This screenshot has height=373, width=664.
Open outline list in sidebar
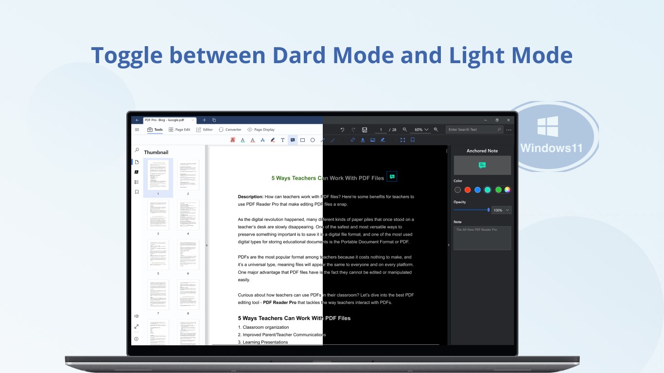137,182
